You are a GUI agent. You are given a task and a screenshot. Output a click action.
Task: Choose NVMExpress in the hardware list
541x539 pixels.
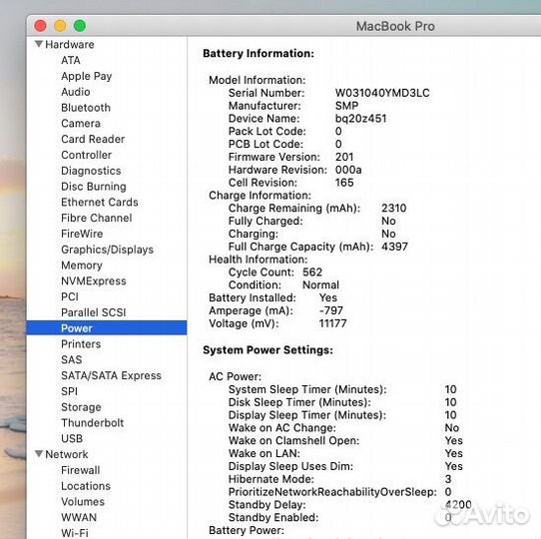point(94,280)
